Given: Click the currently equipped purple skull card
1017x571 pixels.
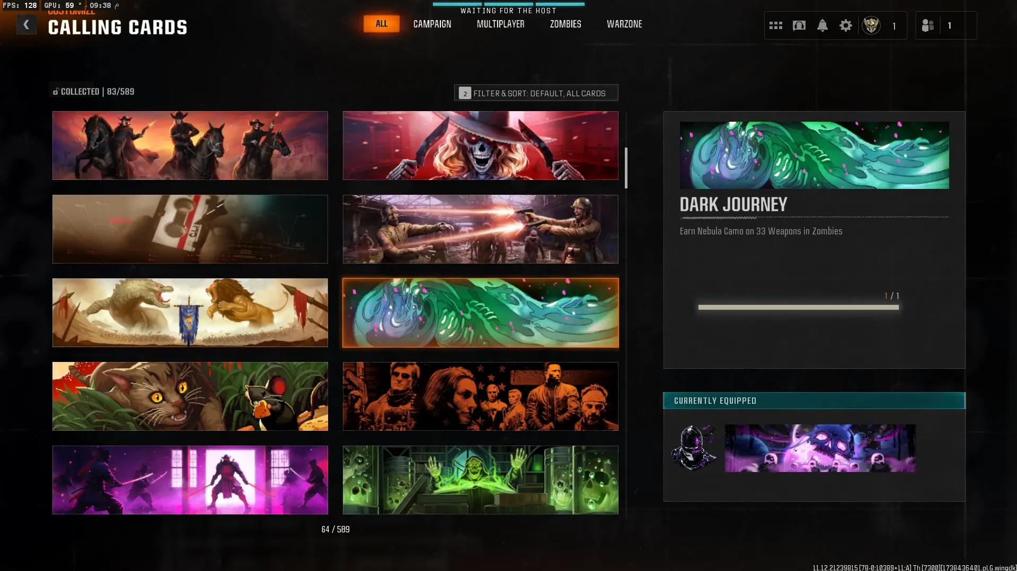Looking at the screenshot, I should point(820,448).
